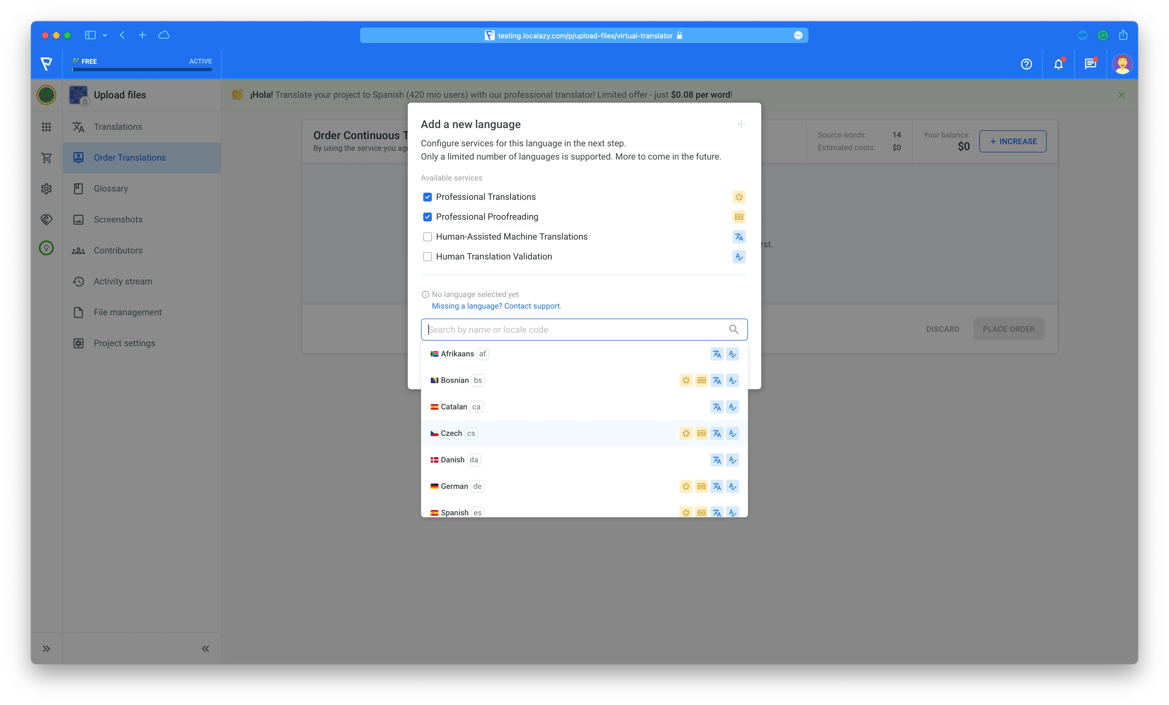This screenshot has height=705, width=1169.
Task: Open the Safari sidebar dropdown chevron
Action: 105,35
